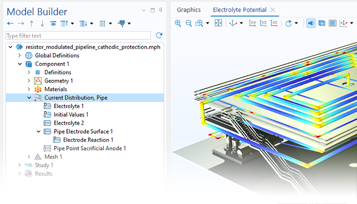Switch to the XZ view
Viewport: 357px width, 204px height.
[274, 23]
